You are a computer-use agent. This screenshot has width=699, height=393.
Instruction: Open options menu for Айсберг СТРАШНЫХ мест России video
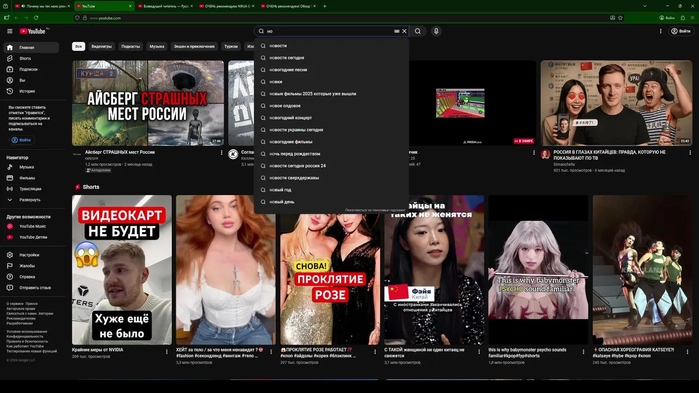coord(222,153)
